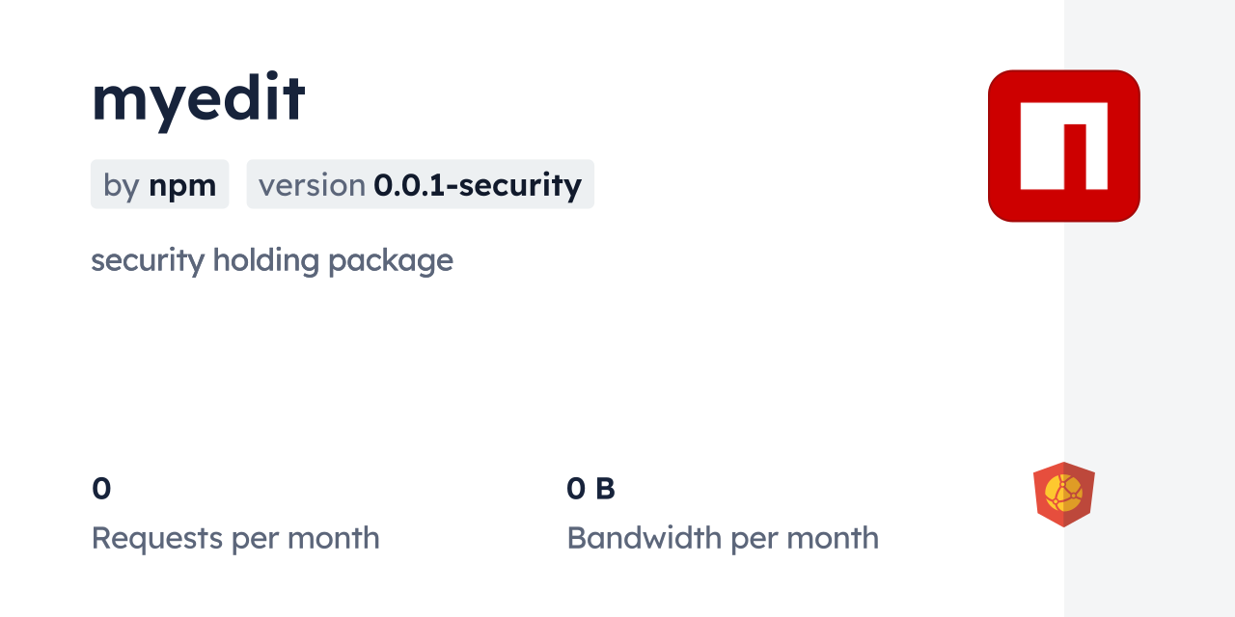Click the 0 requests count value
Image resolution: width=1235 pixels, height=617 pixels.
(101, 489)
